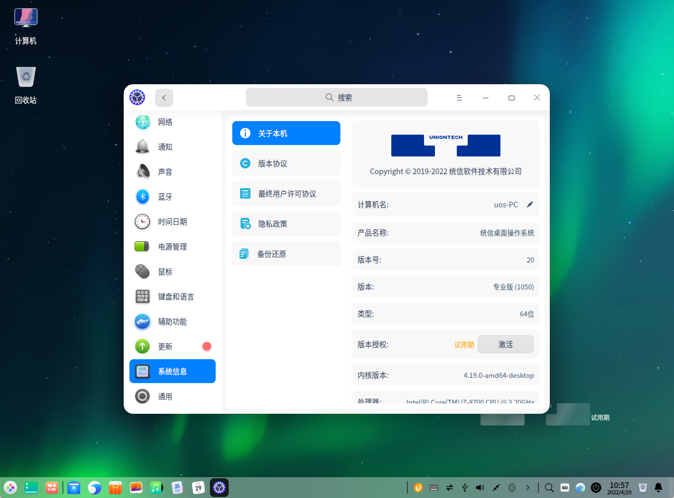Open the 鼠标 mouse settings
This screenshot has width=674, height=498.
click(173, 272)
